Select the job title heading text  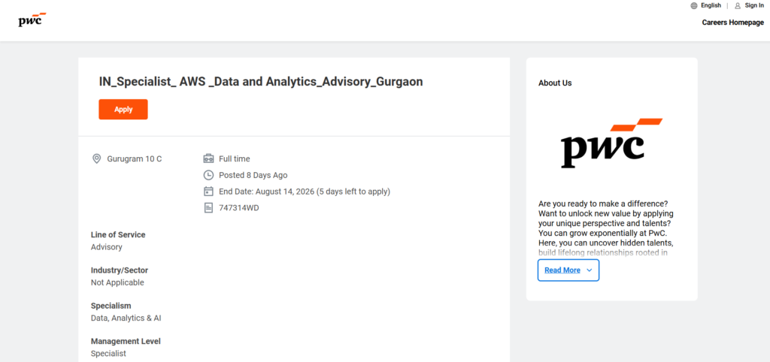(261, 82)
